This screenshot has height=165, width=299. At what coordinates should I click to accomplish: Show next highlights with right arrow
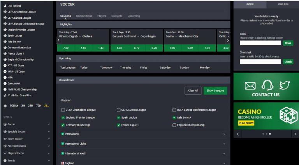228,40
